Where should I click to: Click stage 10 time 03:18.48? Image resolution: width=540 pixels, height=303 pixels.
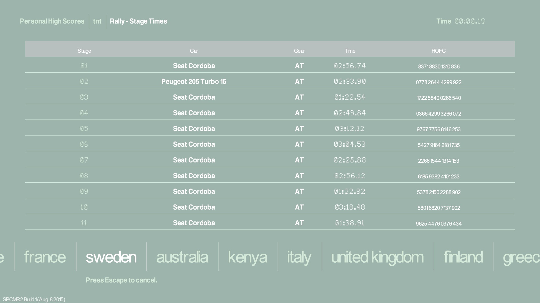tap(350, 207)
